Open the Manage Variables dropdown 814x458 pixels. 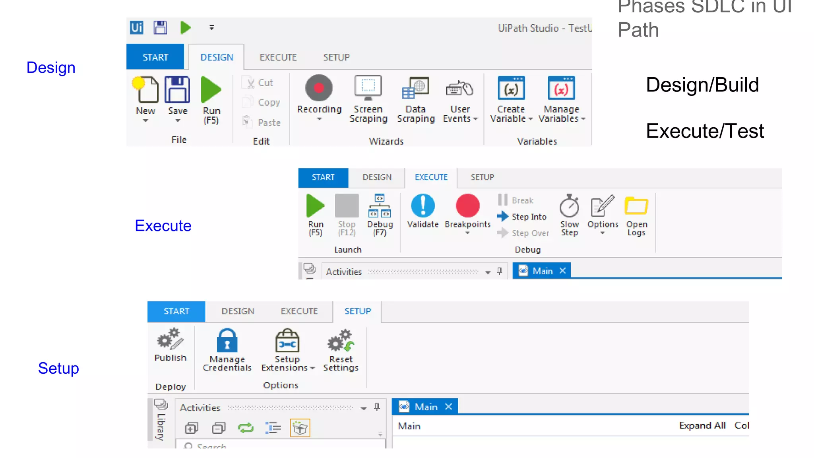pyautogui.click(x=562, y=99)
